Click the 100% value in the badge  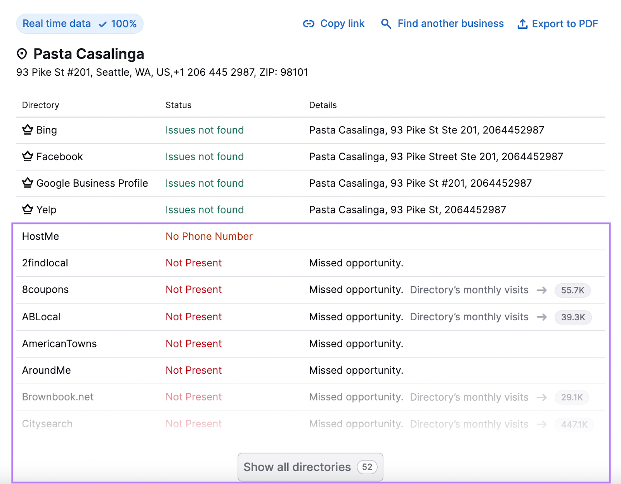tap(124, 24)
